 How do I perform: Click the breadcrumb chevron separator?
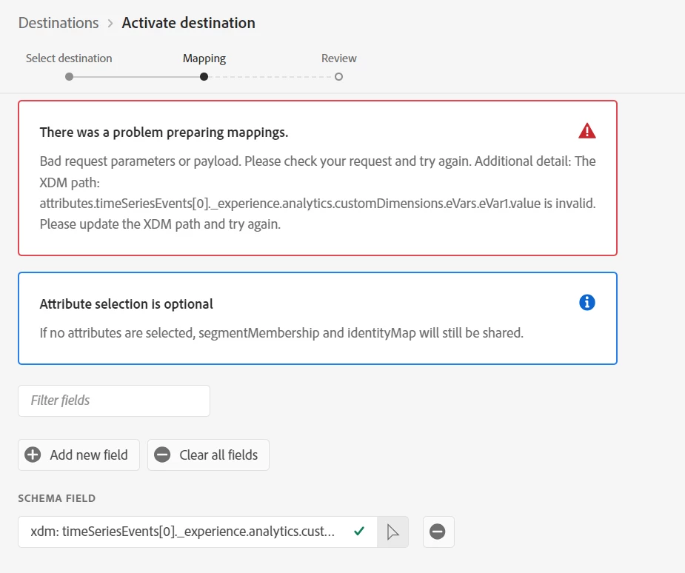(x=110, y=23)
